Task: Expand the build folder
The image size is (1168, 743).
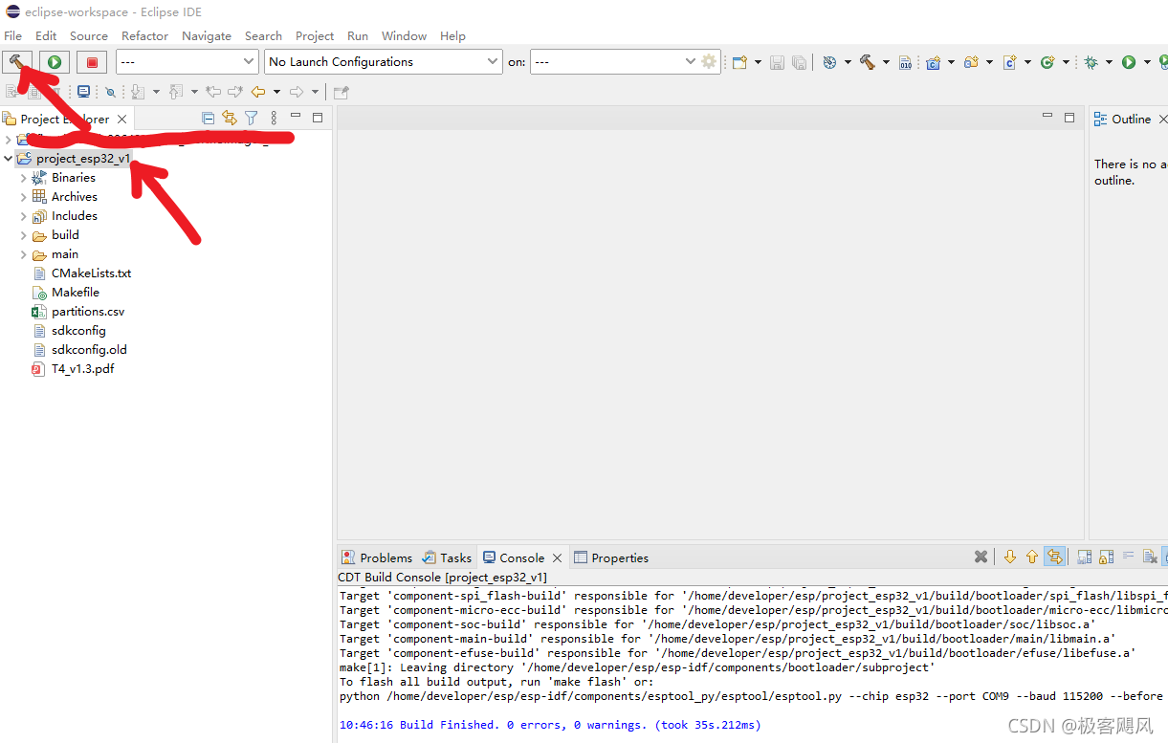Action: pos(24,235)
